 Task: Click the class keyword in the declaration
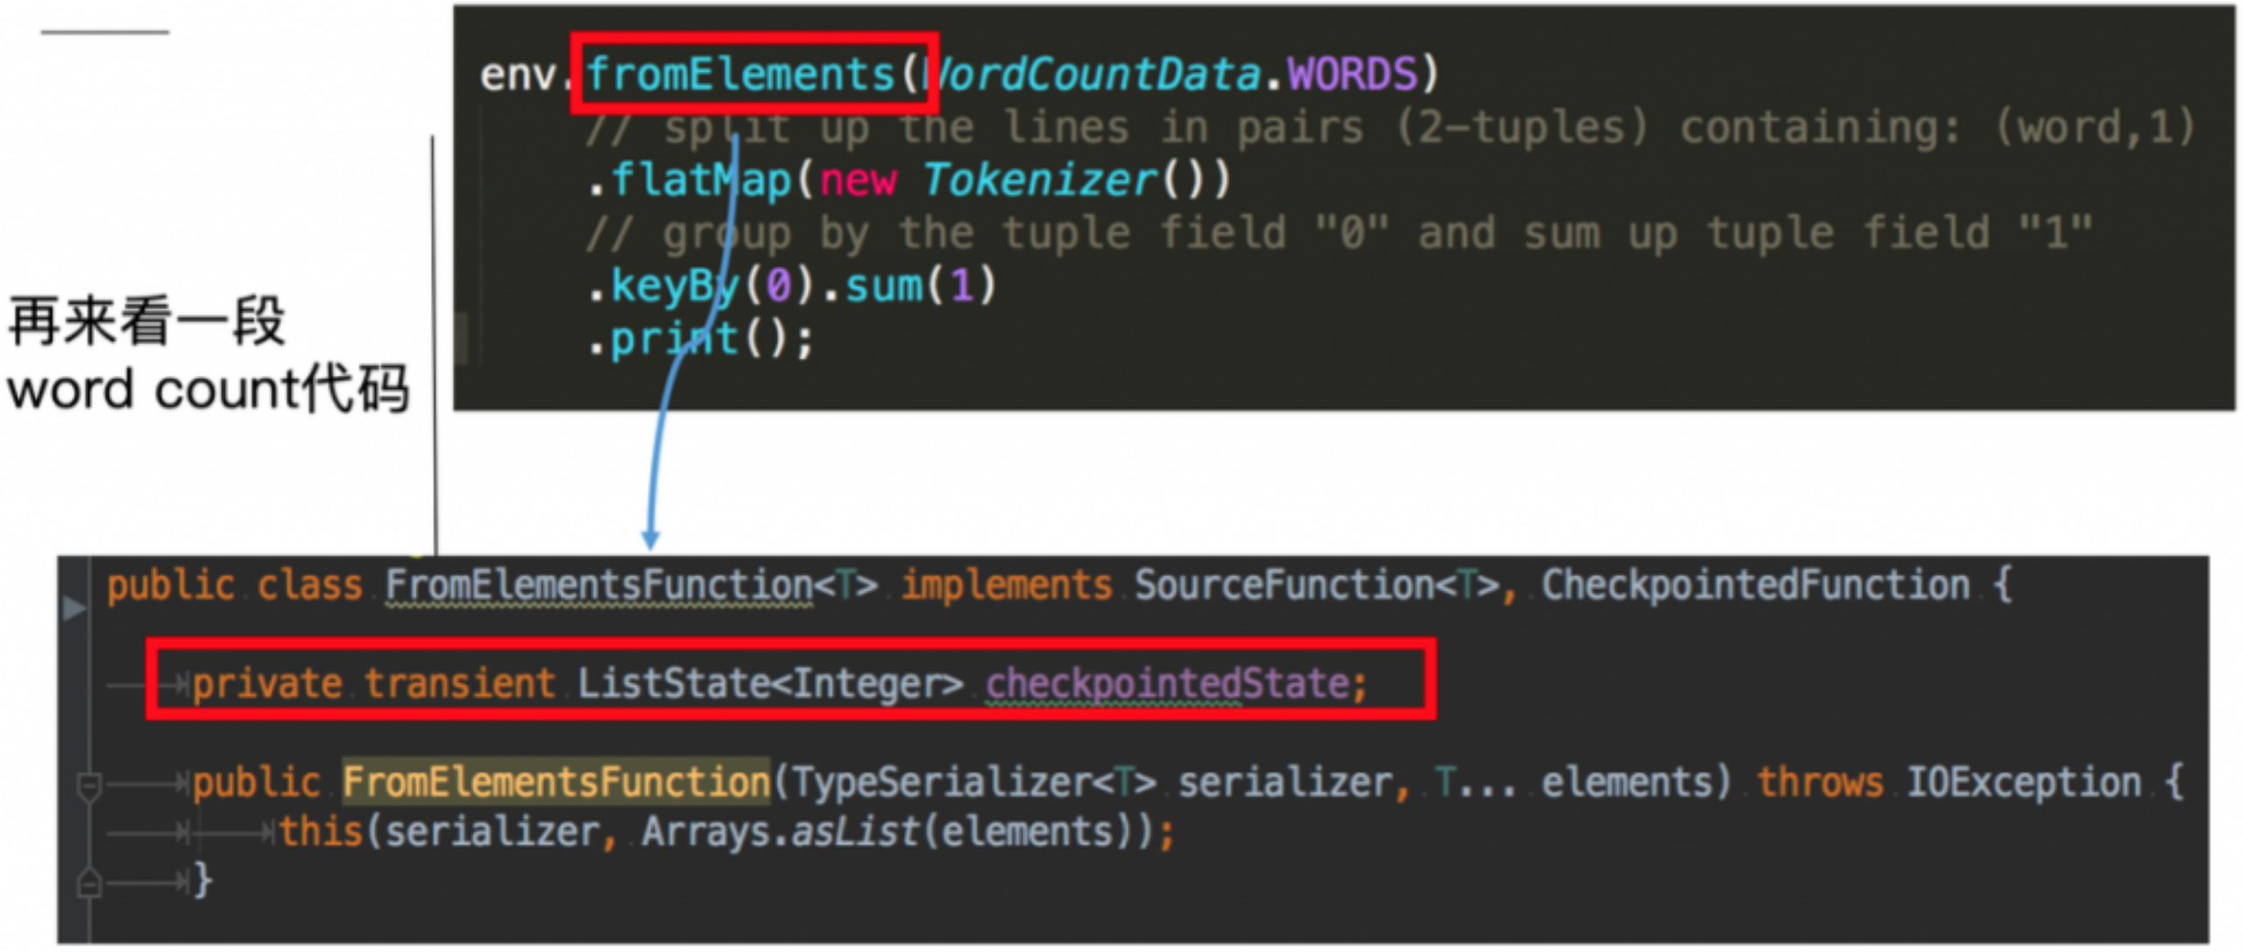[x=309, y=586]
